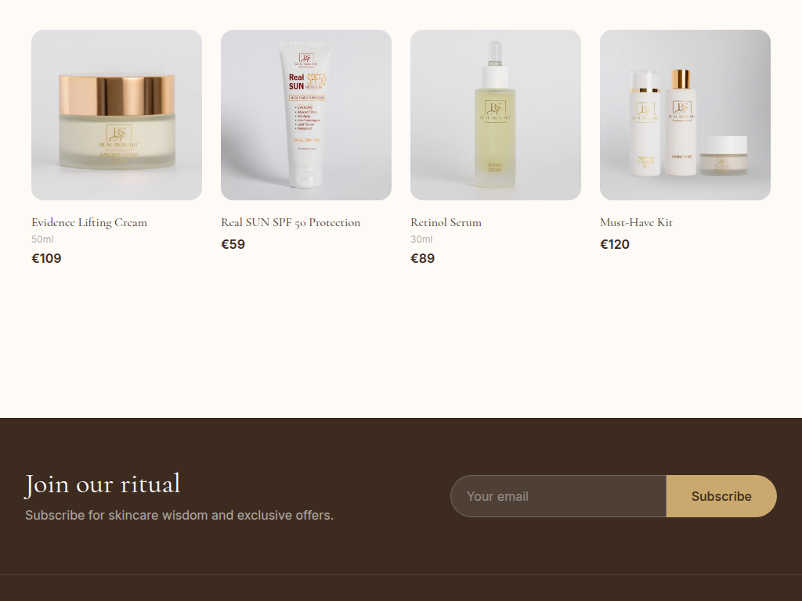Click the small cream jar in the Must-Have Kit photo
Screen dimensions: 802x601
723,156
